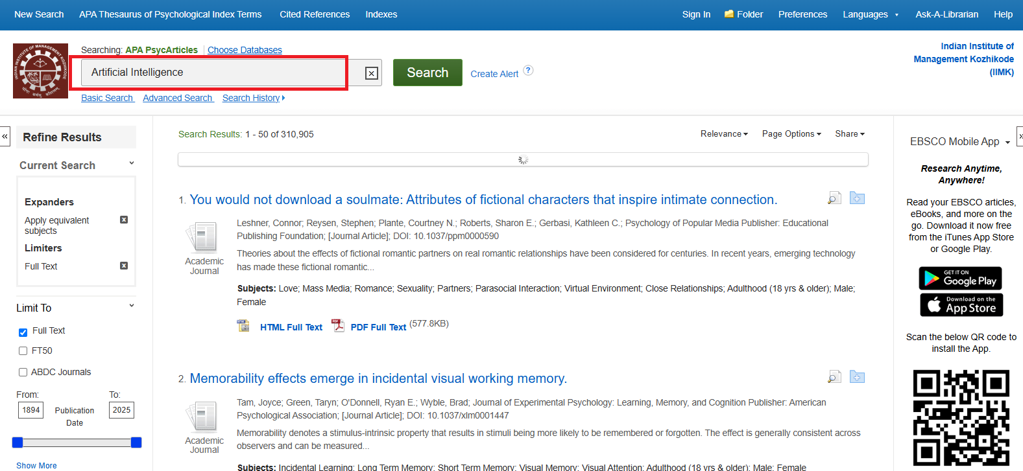Remove the Full Text limiter with X icon

(124, 266)
